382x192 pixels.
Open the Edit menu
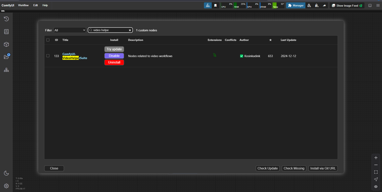tap(36, 5)
